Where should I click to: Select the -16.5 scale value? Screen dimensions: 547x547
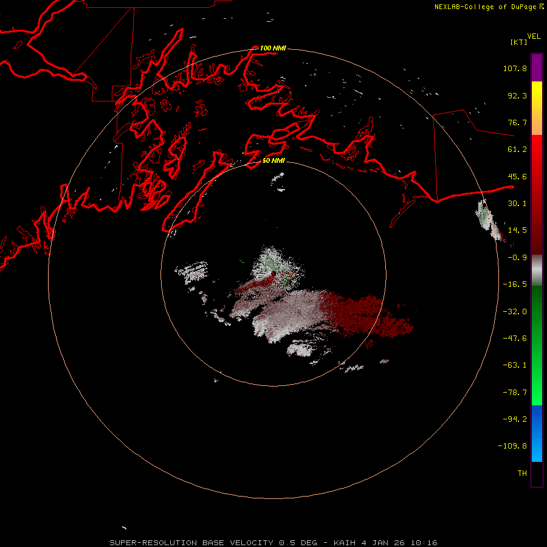click(515, 284)
